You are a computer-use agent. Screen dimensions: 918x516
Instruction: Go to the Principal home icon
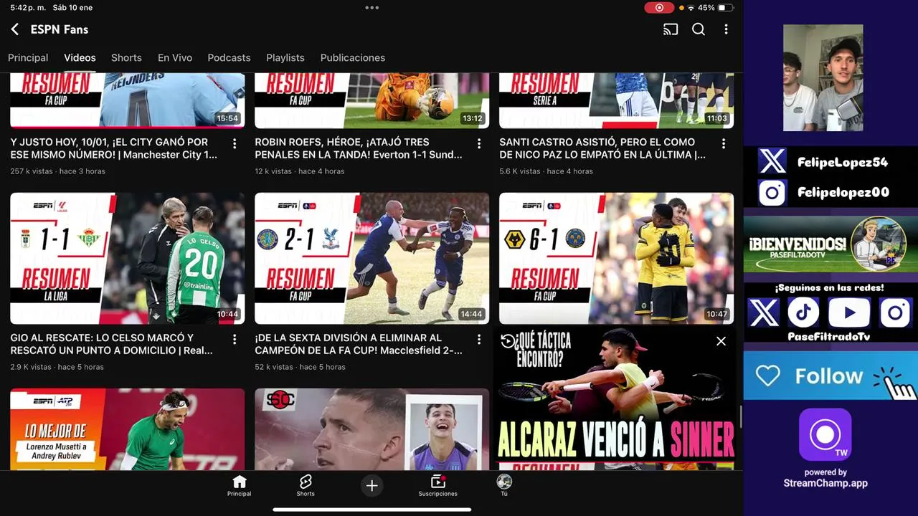tap(240, 485)
